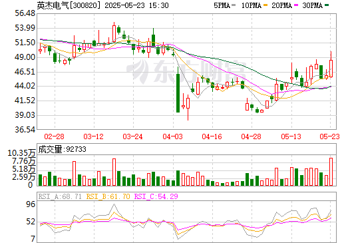
Task: Click the 03-12 date label
Action: click(93, 136)
